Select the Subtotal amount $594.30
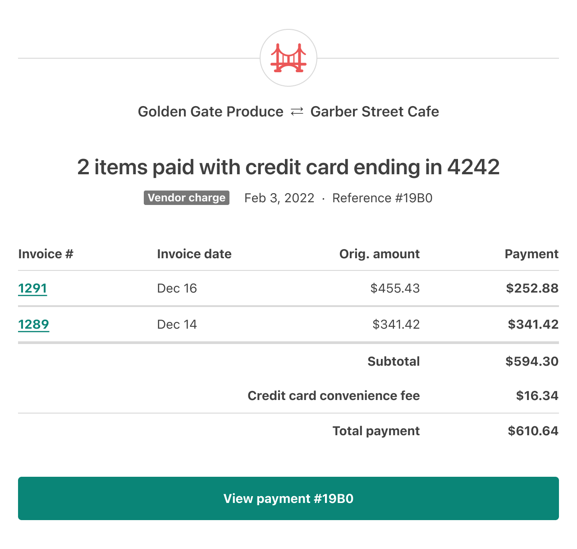577x549 pixels. (532, 361)
